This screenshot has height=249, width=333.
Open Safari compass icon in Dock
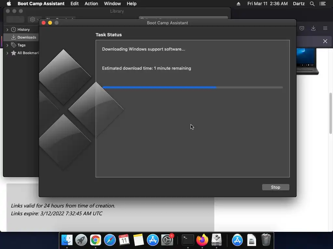[x=110, y=240]
